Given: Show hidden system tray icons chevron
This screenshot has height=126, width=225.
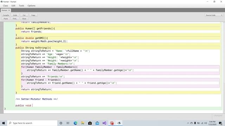Looking at the screenshot, I should click(x=188, y=123).
